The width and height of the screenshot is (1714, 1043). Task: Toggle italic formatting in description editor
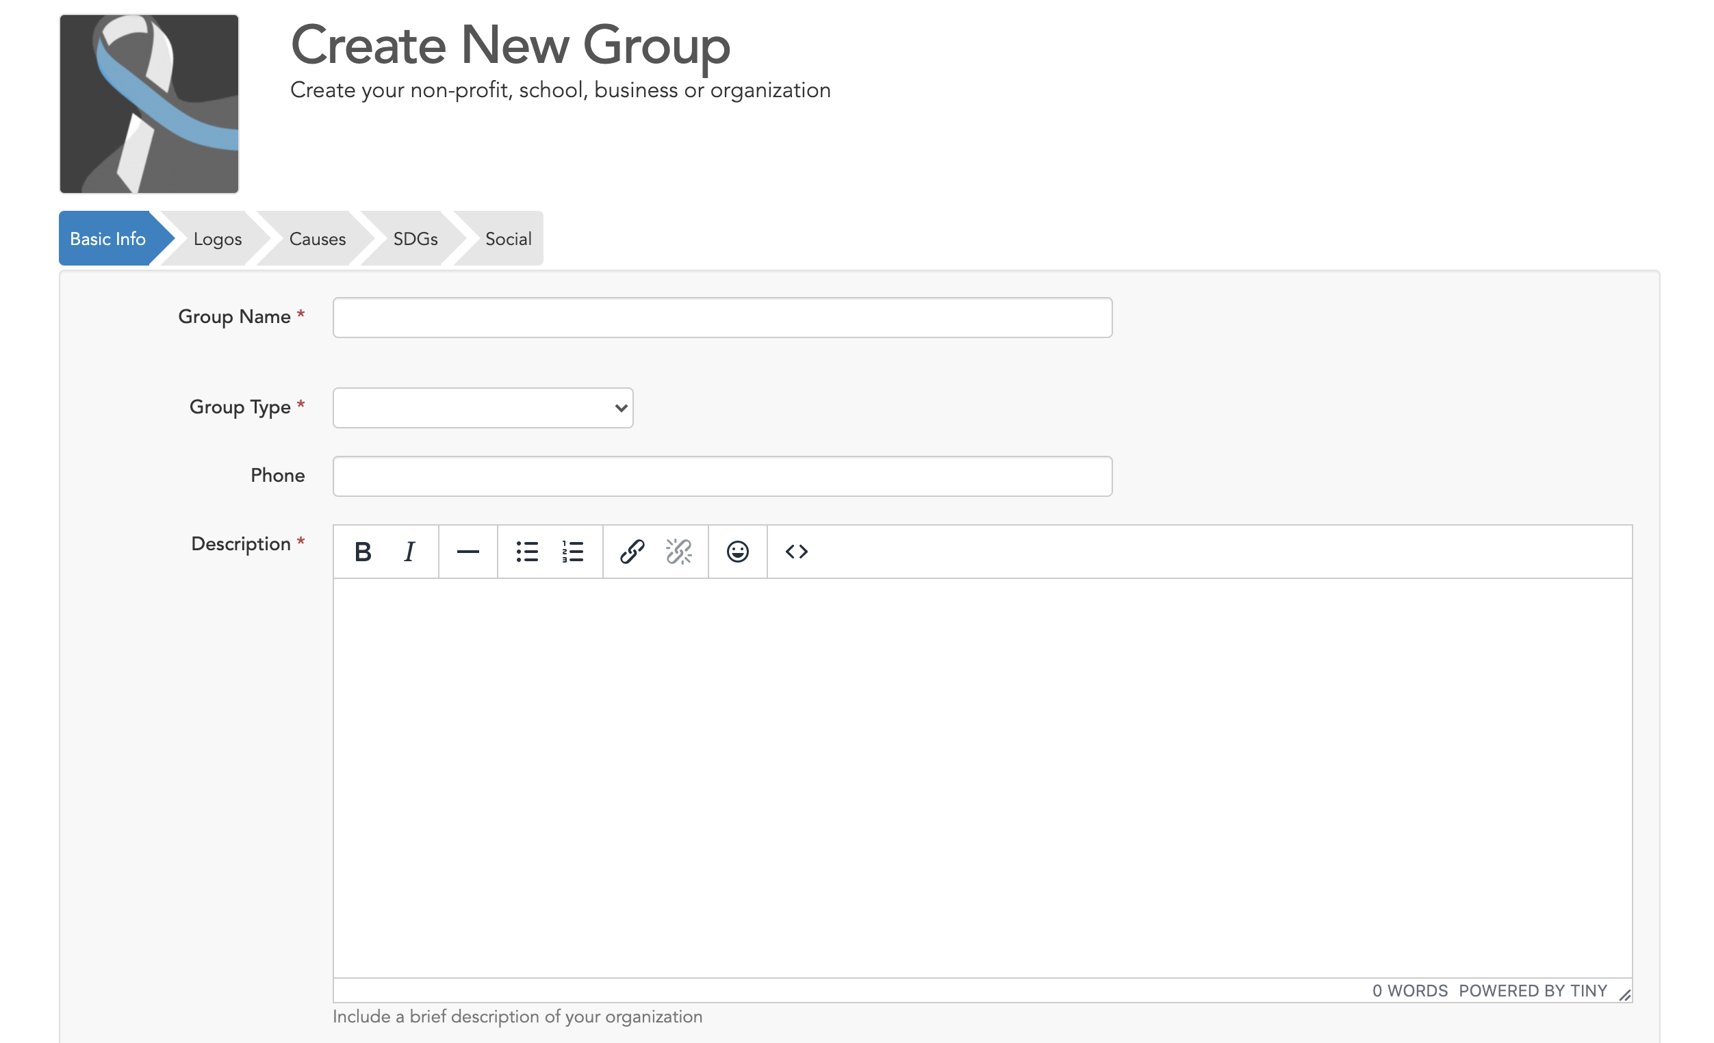[x=409, y=552]
